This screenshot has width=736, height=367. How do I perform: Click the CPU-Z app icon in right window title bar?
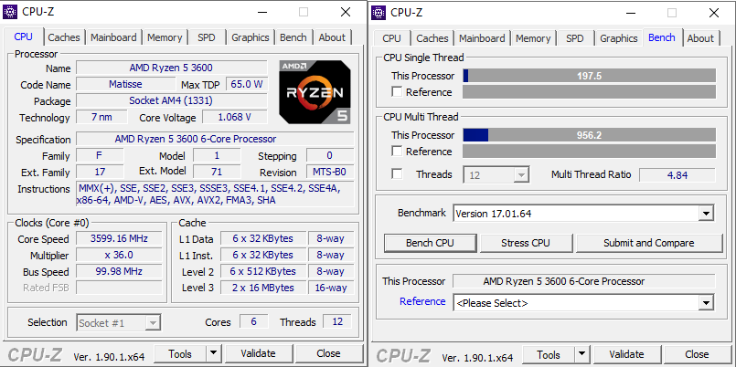(x=379, y=13)
